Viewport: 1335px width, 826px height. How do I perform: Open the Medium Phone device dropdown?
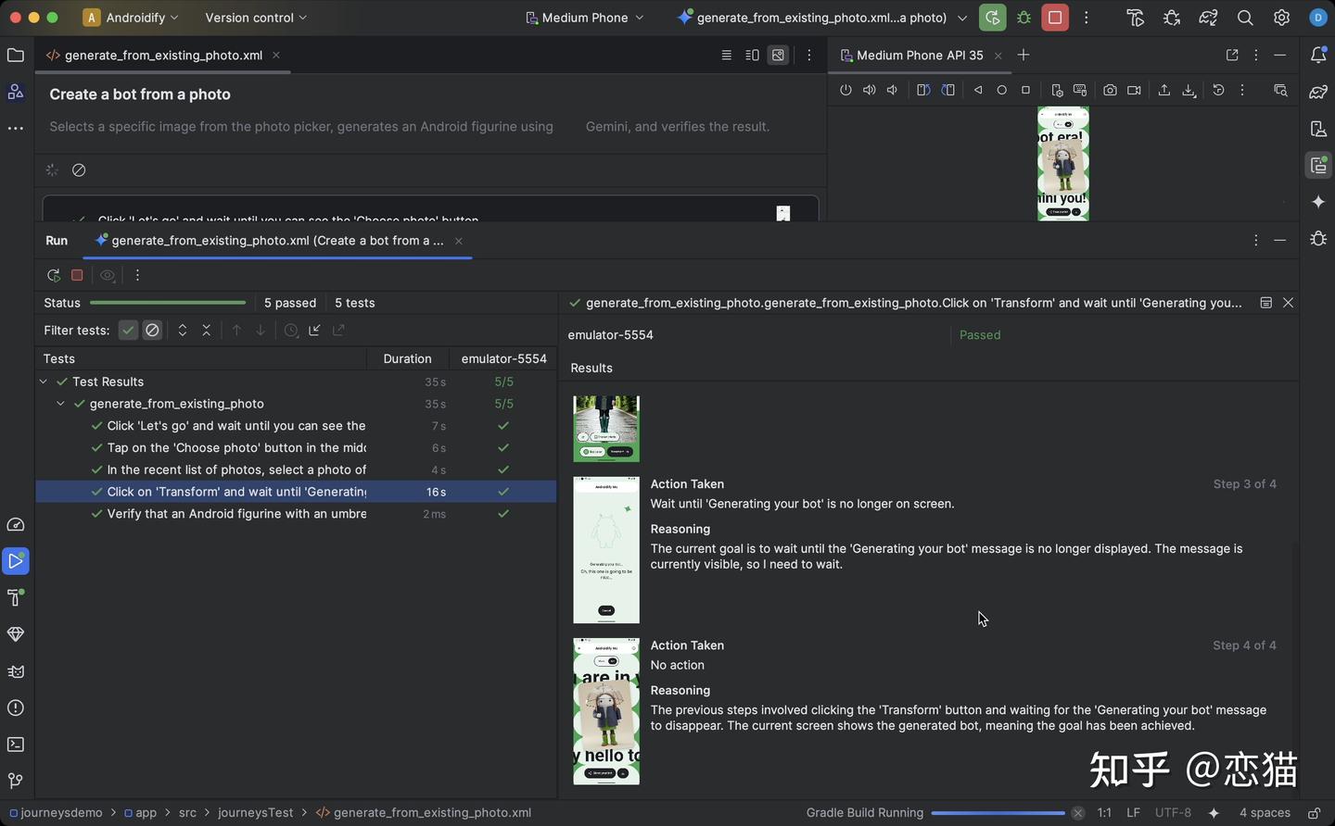(584, 17)
